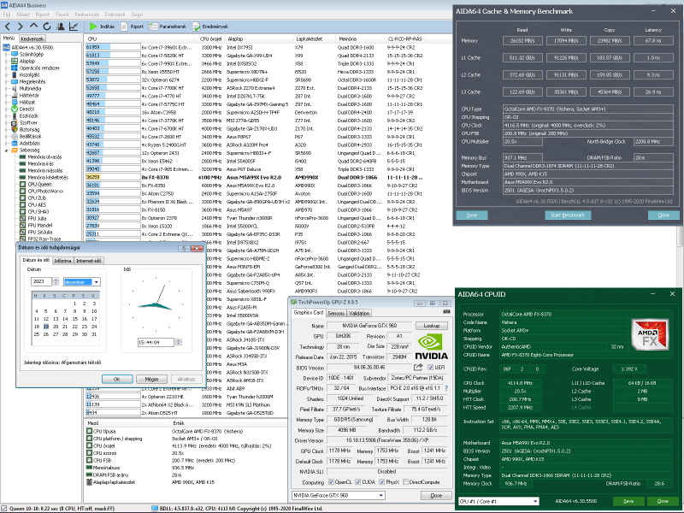The image size is (684, 513).
Task: Open the GPU selector dropdown in GPU-Z
Action: pyautogui.click(x=381, y=496)
